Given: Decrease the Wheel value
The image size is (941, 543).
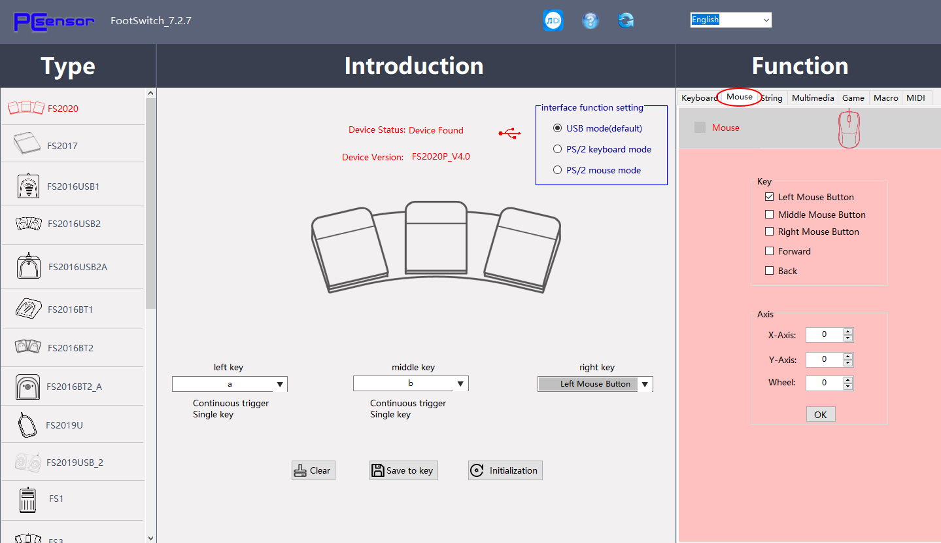Looking at the screenshot, I should (x=848, y=387).
